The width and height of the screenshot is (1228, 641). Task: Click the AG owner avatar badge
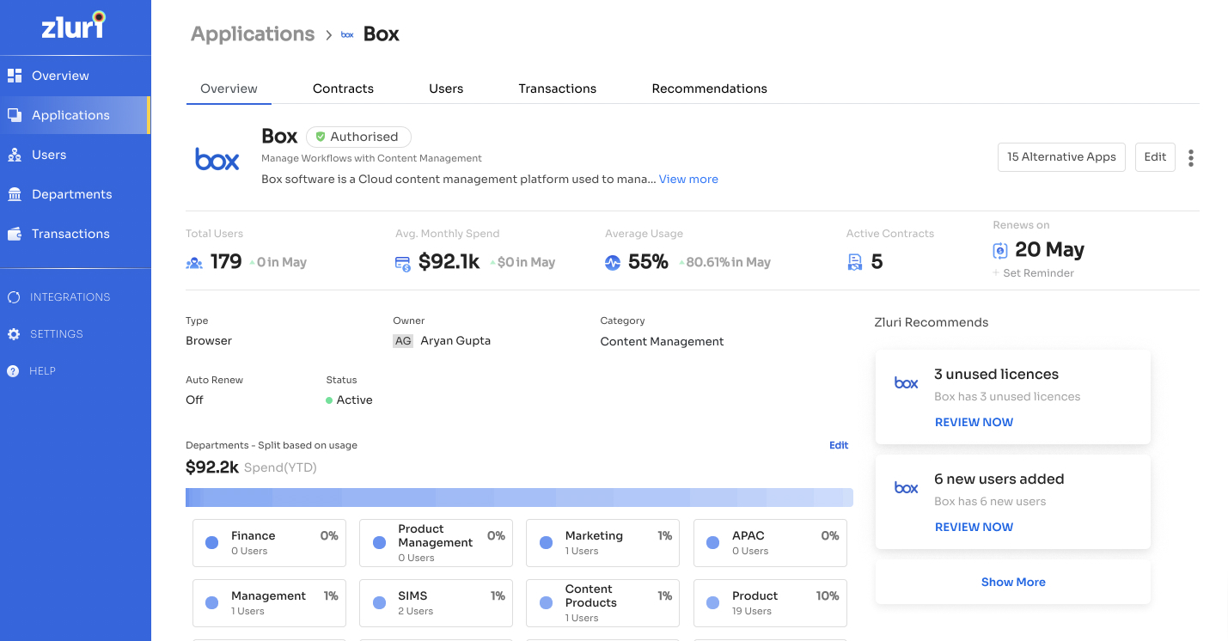coord(403,341)
